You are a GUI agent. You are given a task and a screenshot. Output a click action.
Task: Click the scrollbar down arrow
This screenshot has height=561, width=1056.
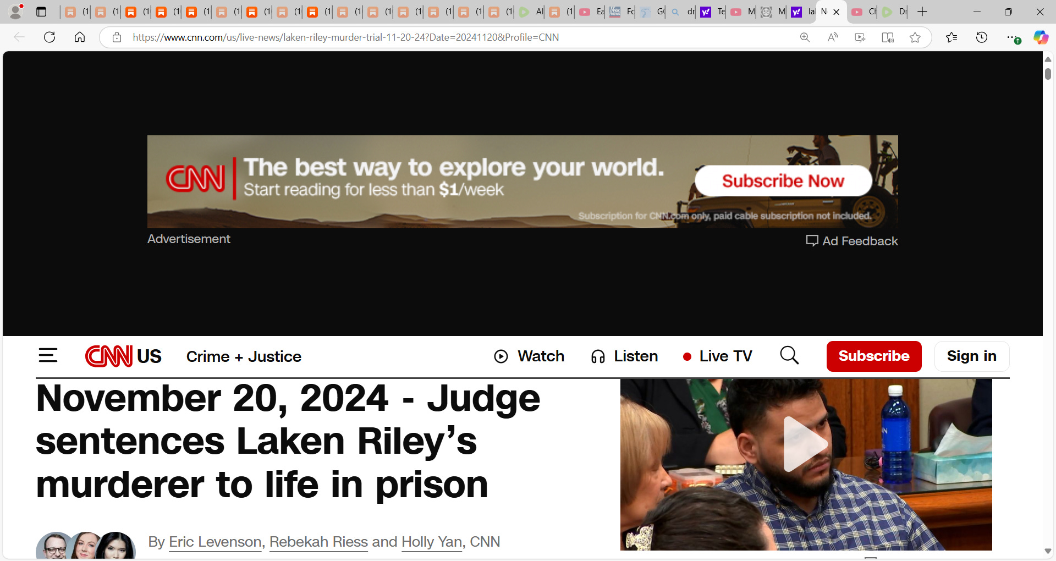click(1048, 551)
